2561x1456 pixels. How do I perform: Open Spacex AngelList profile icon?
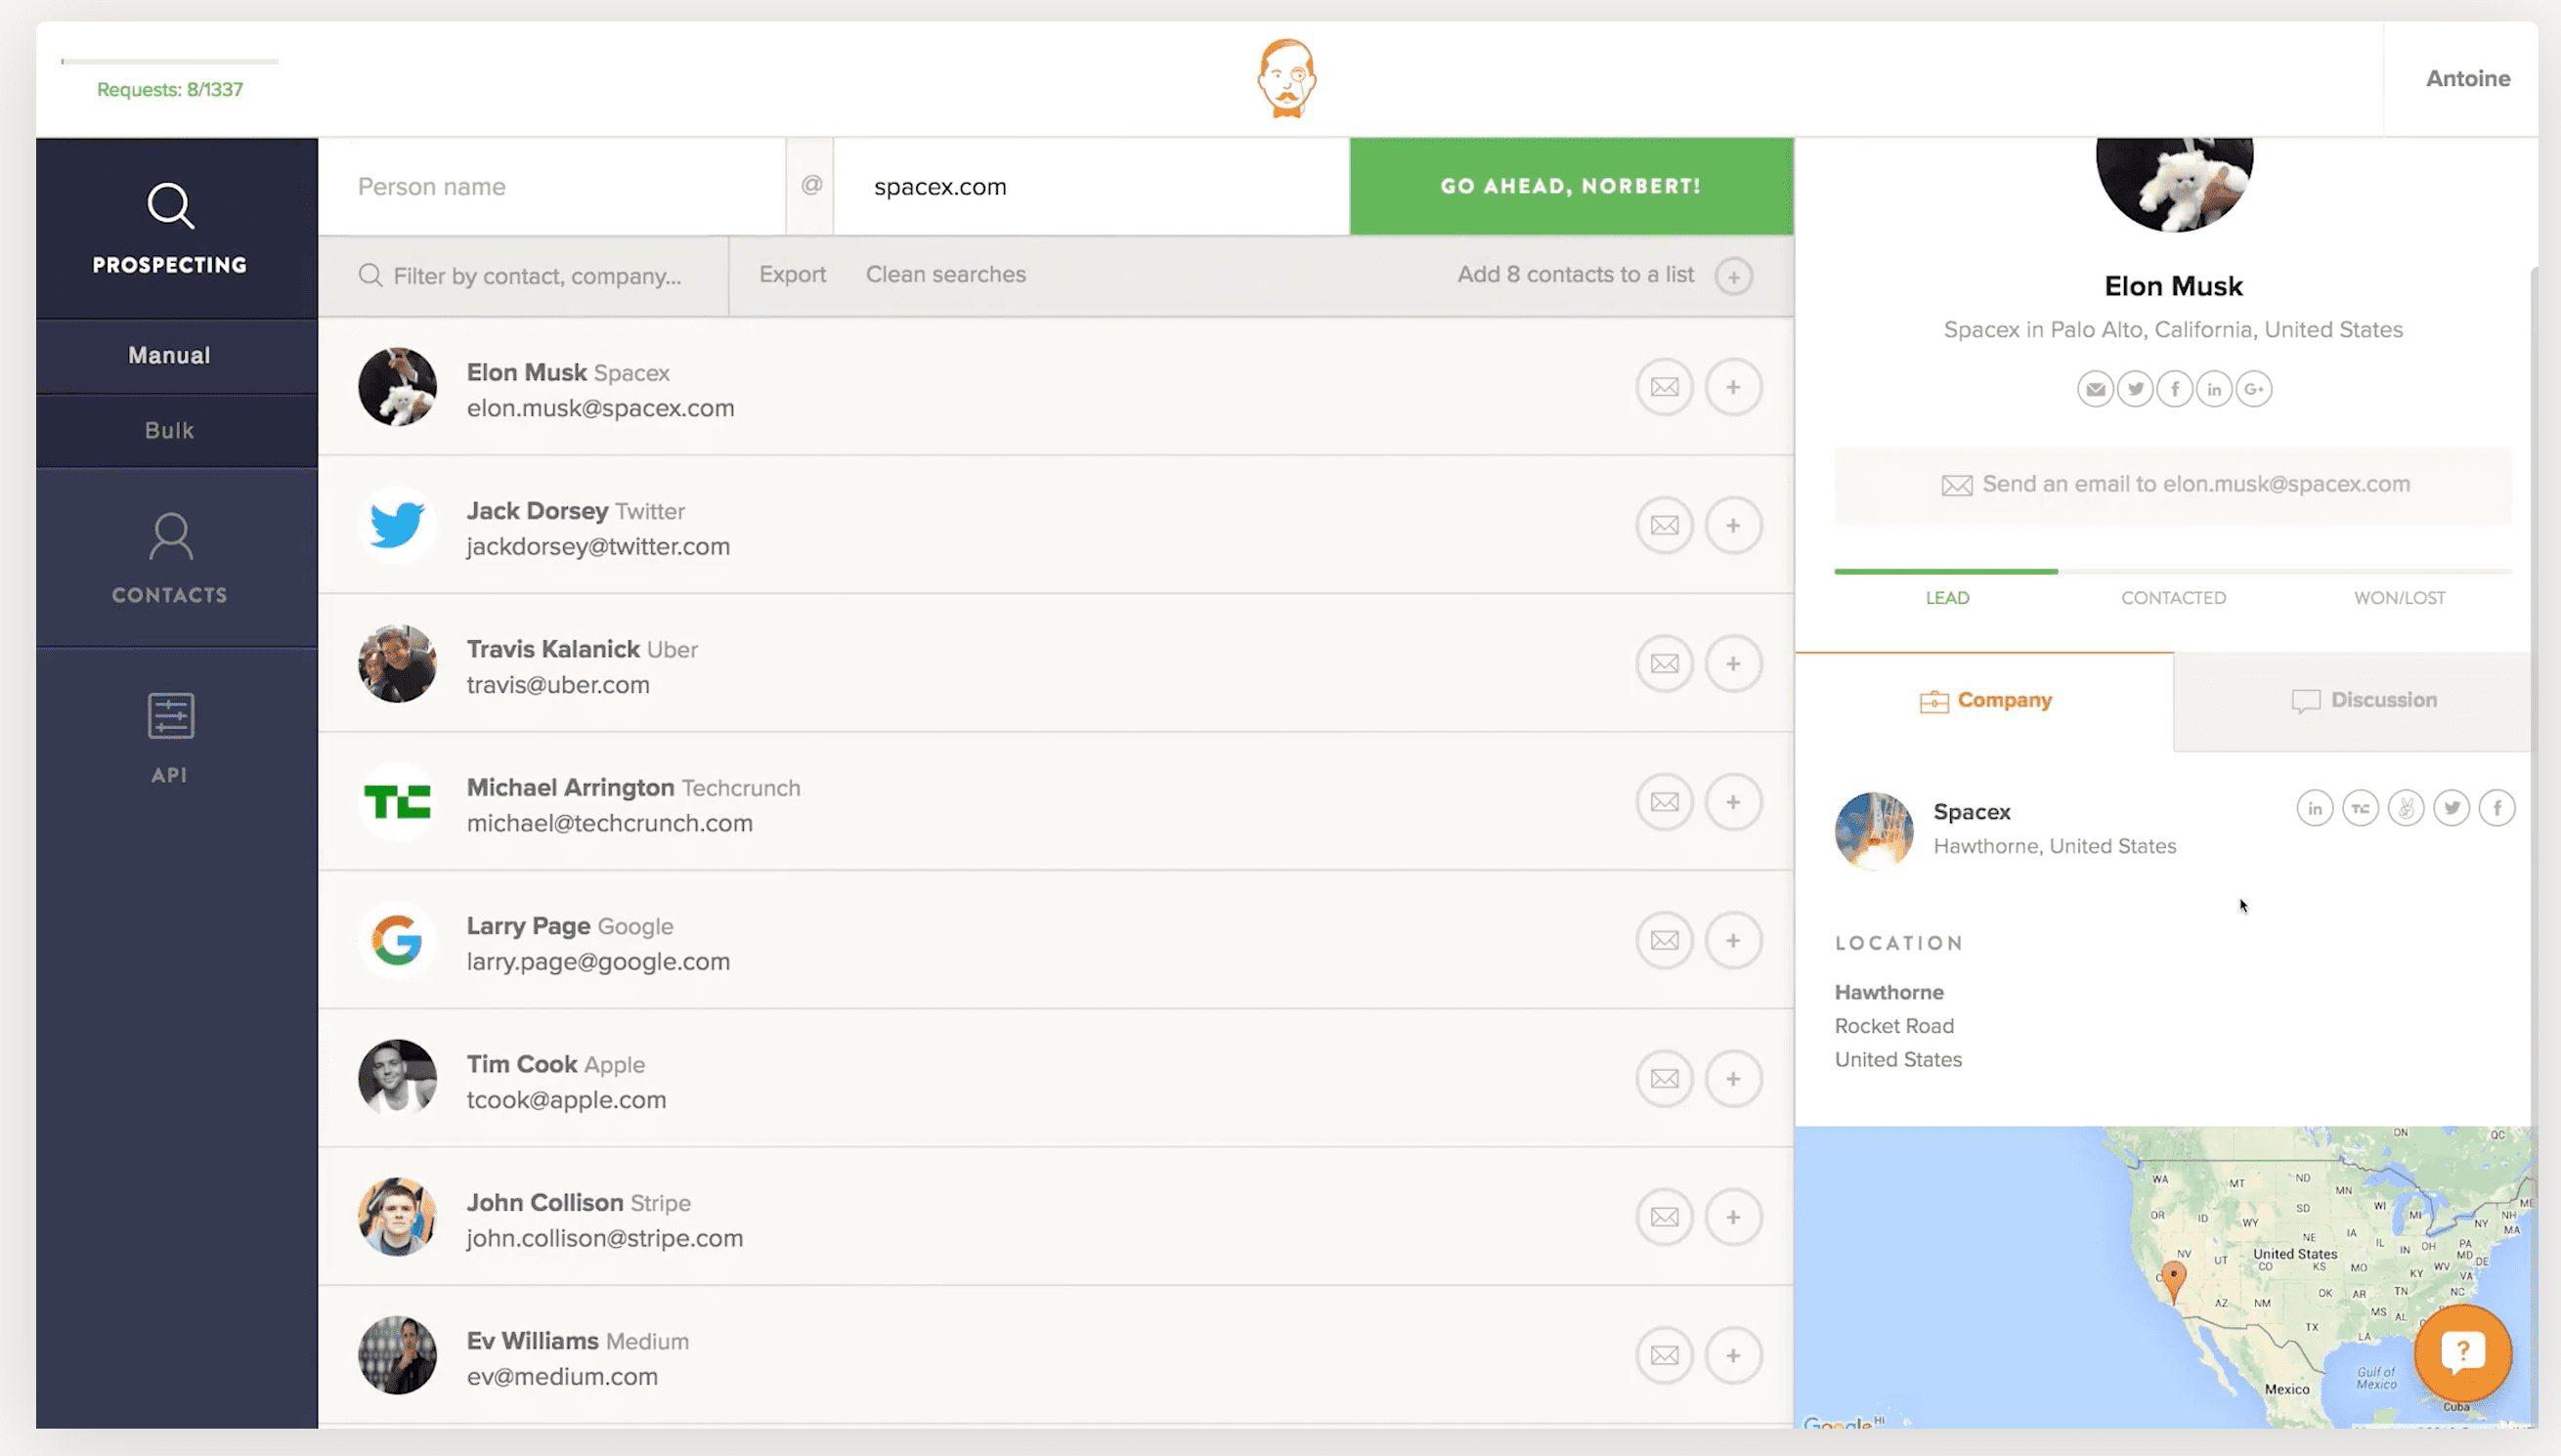pos(2406,808)
